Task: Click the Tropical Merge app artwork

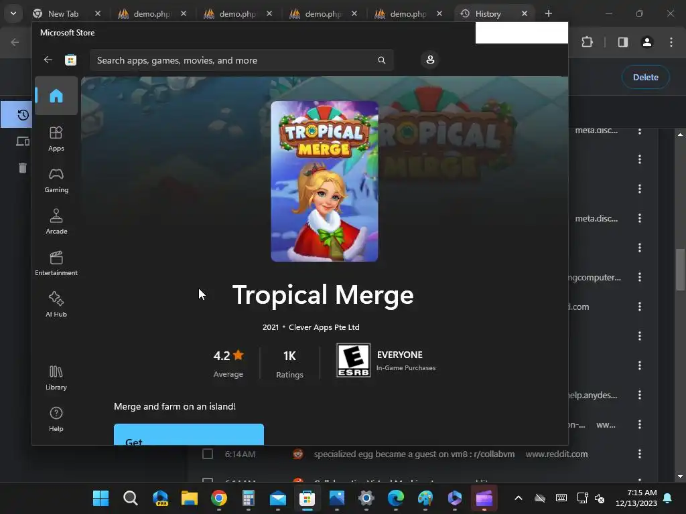Action: (x=324, y=181)
